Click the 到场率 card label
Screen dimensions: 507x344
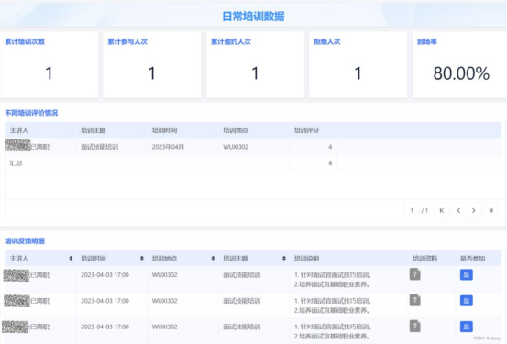[427, 41]
